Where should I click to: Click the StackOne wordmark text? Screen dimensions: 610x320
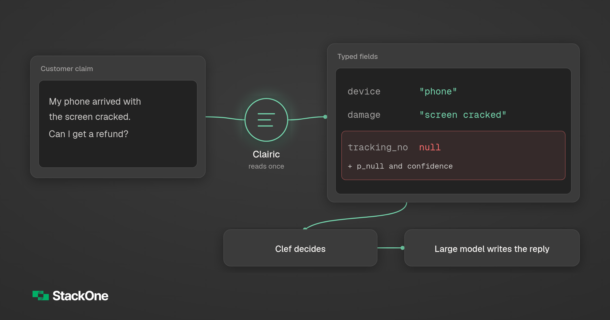pos(80,296)
